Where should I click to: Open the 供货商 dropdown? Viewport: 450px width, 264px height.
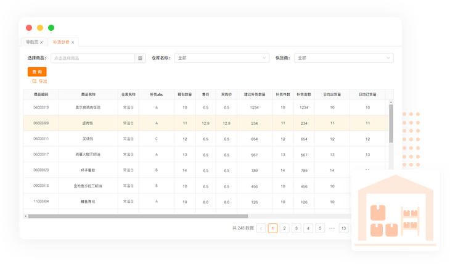[x=344, y=58]
